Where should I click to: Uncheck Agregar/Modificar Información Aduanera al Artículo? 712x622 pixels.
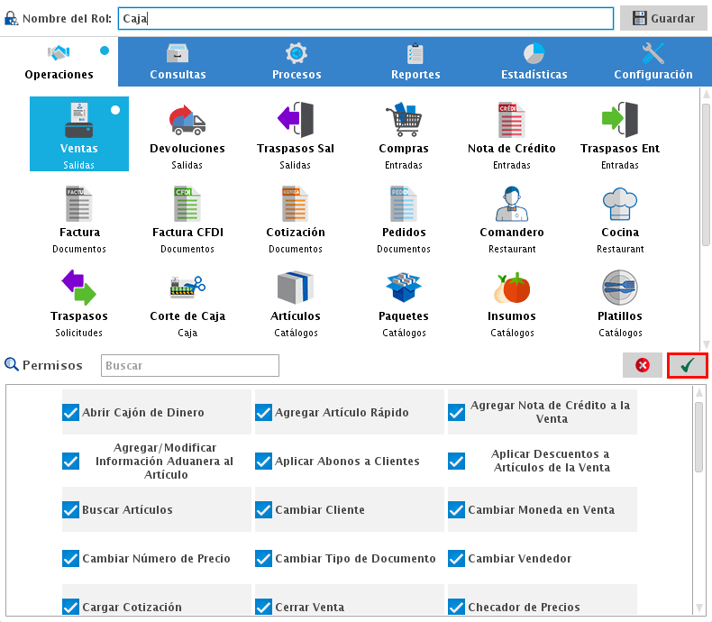(71, 461)
